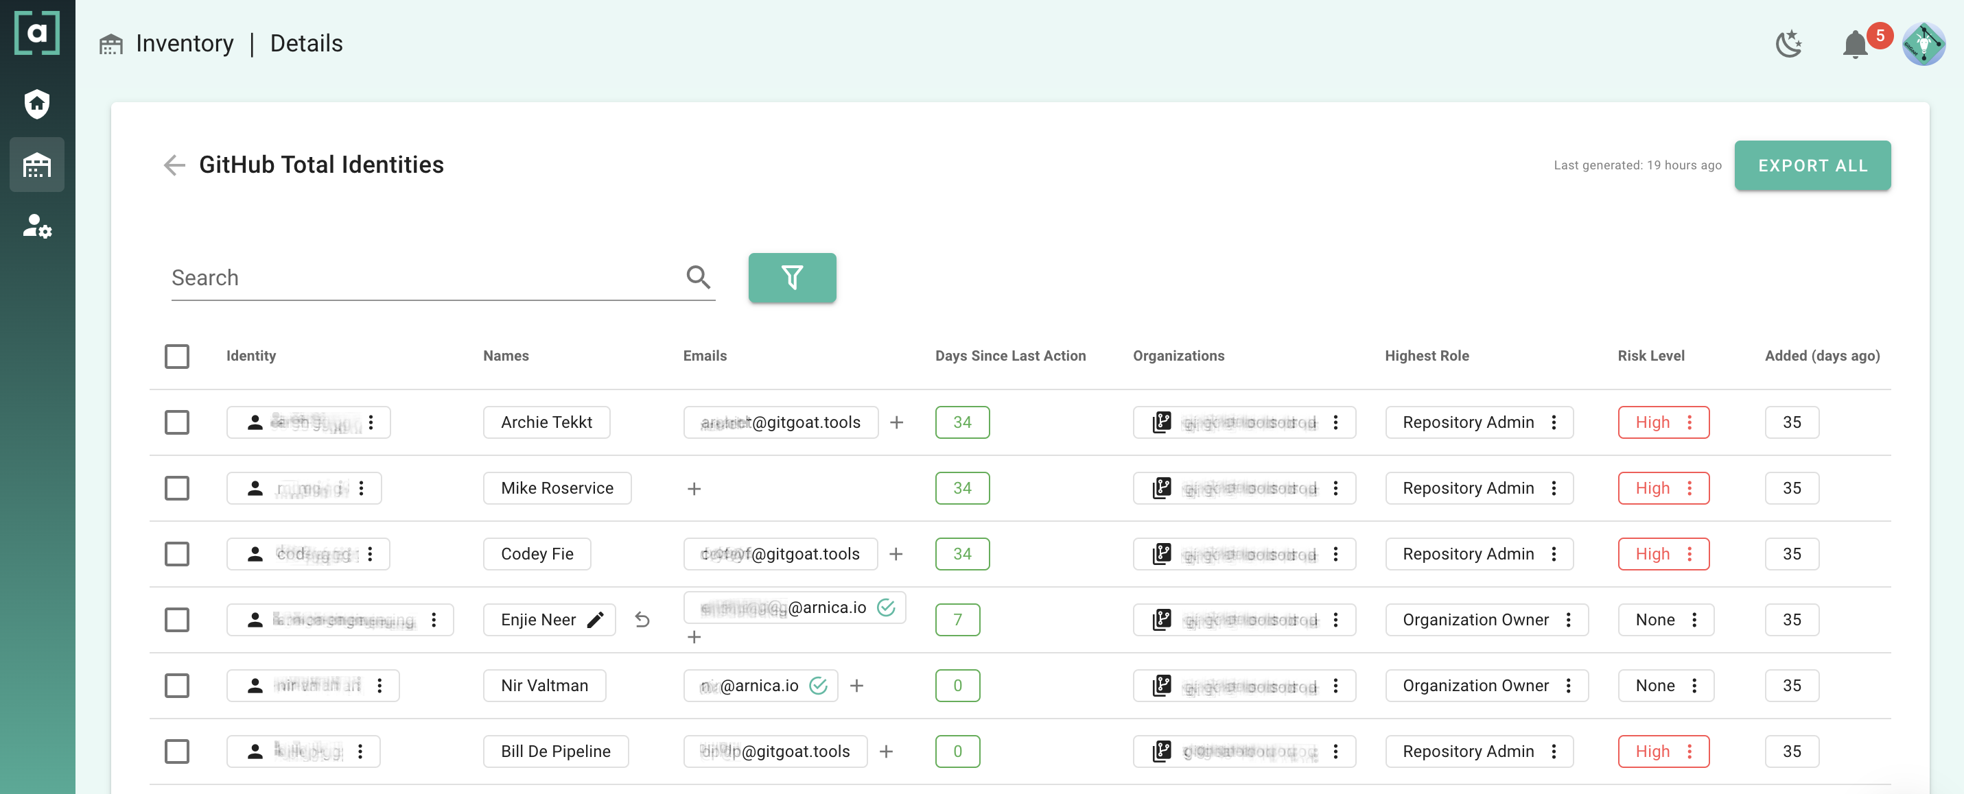The image size is (1964, 794).
Task: Open Organization Owner role menu for Enjie Neer
Action: click(x=1568, y=620)
